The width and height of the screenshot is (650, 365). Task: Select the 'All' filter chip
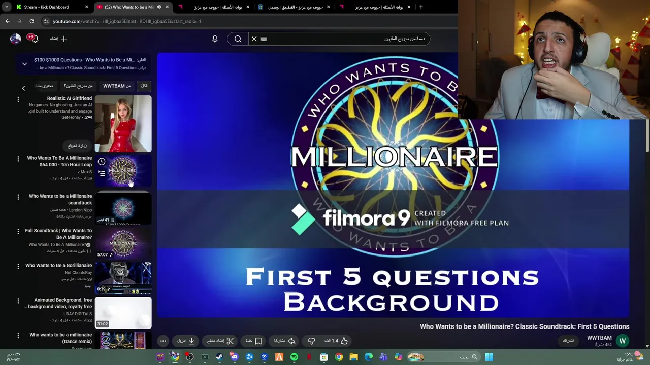144,86
